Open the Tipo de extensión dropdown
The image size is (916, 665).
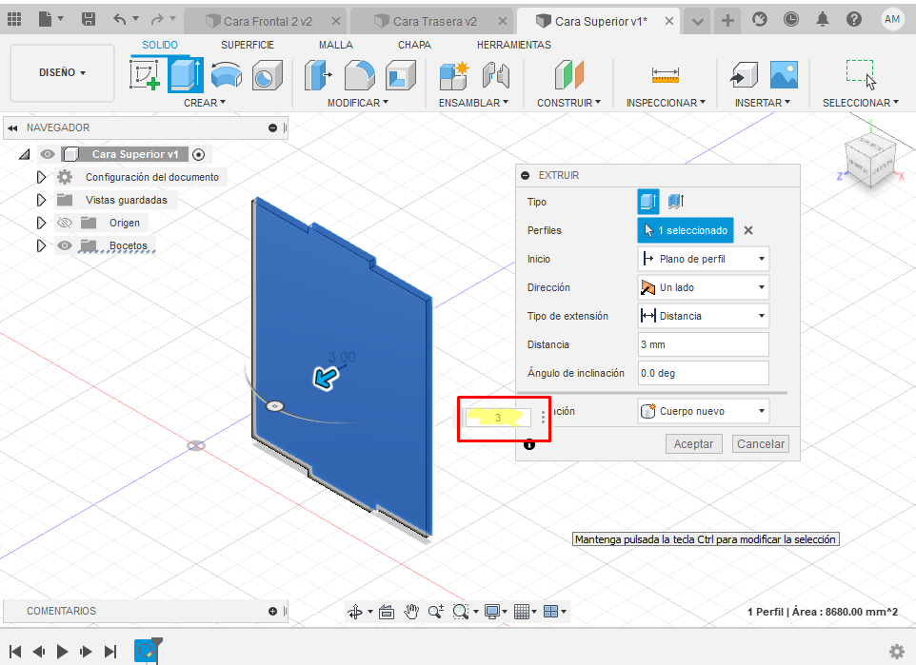(703, 316)
